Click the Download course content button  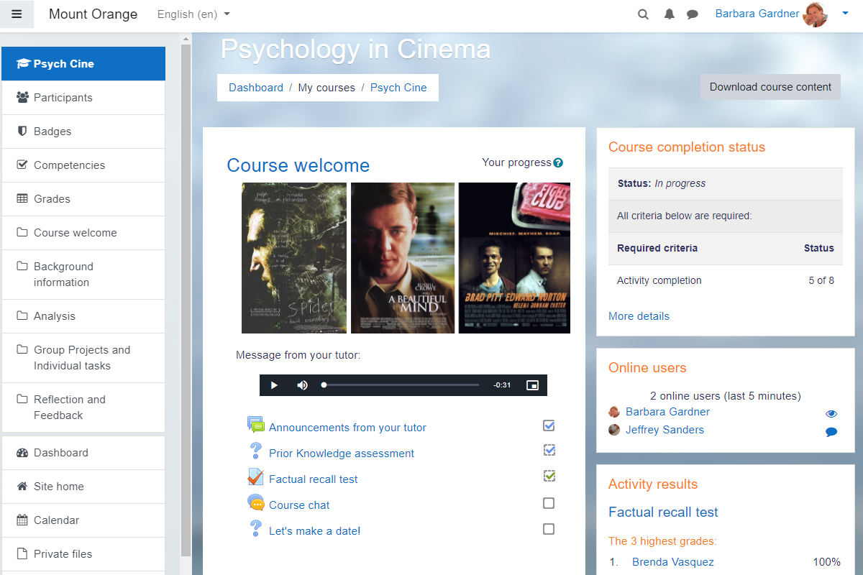click(x=770, y=87)
